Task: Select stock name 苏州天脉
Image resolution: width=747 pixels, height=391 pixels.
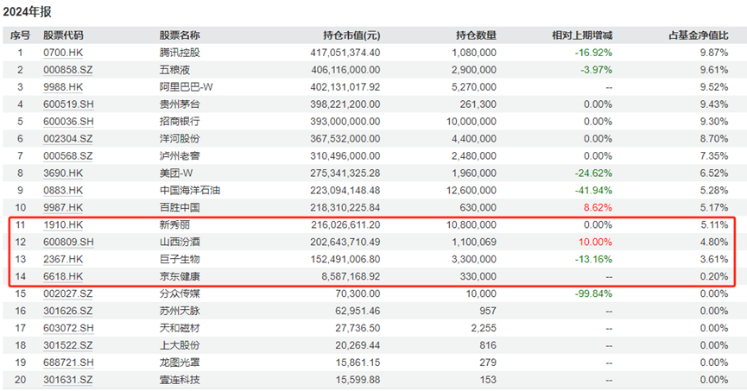Action: (x=180, y=311)
